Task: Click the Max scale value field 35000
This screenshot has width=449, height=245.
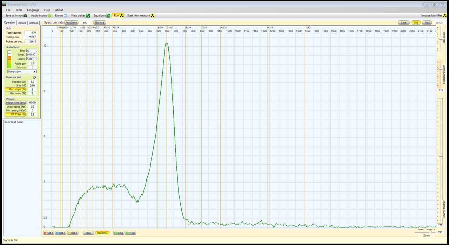Action: click(440, 22)
